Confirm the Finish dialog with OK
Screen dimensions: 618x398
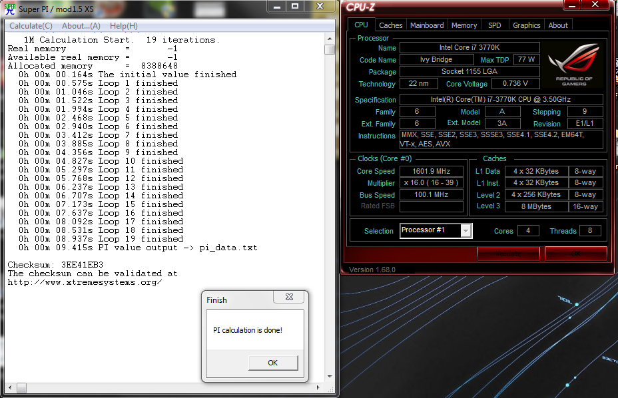pyautogui.click(x=273, y=363)
